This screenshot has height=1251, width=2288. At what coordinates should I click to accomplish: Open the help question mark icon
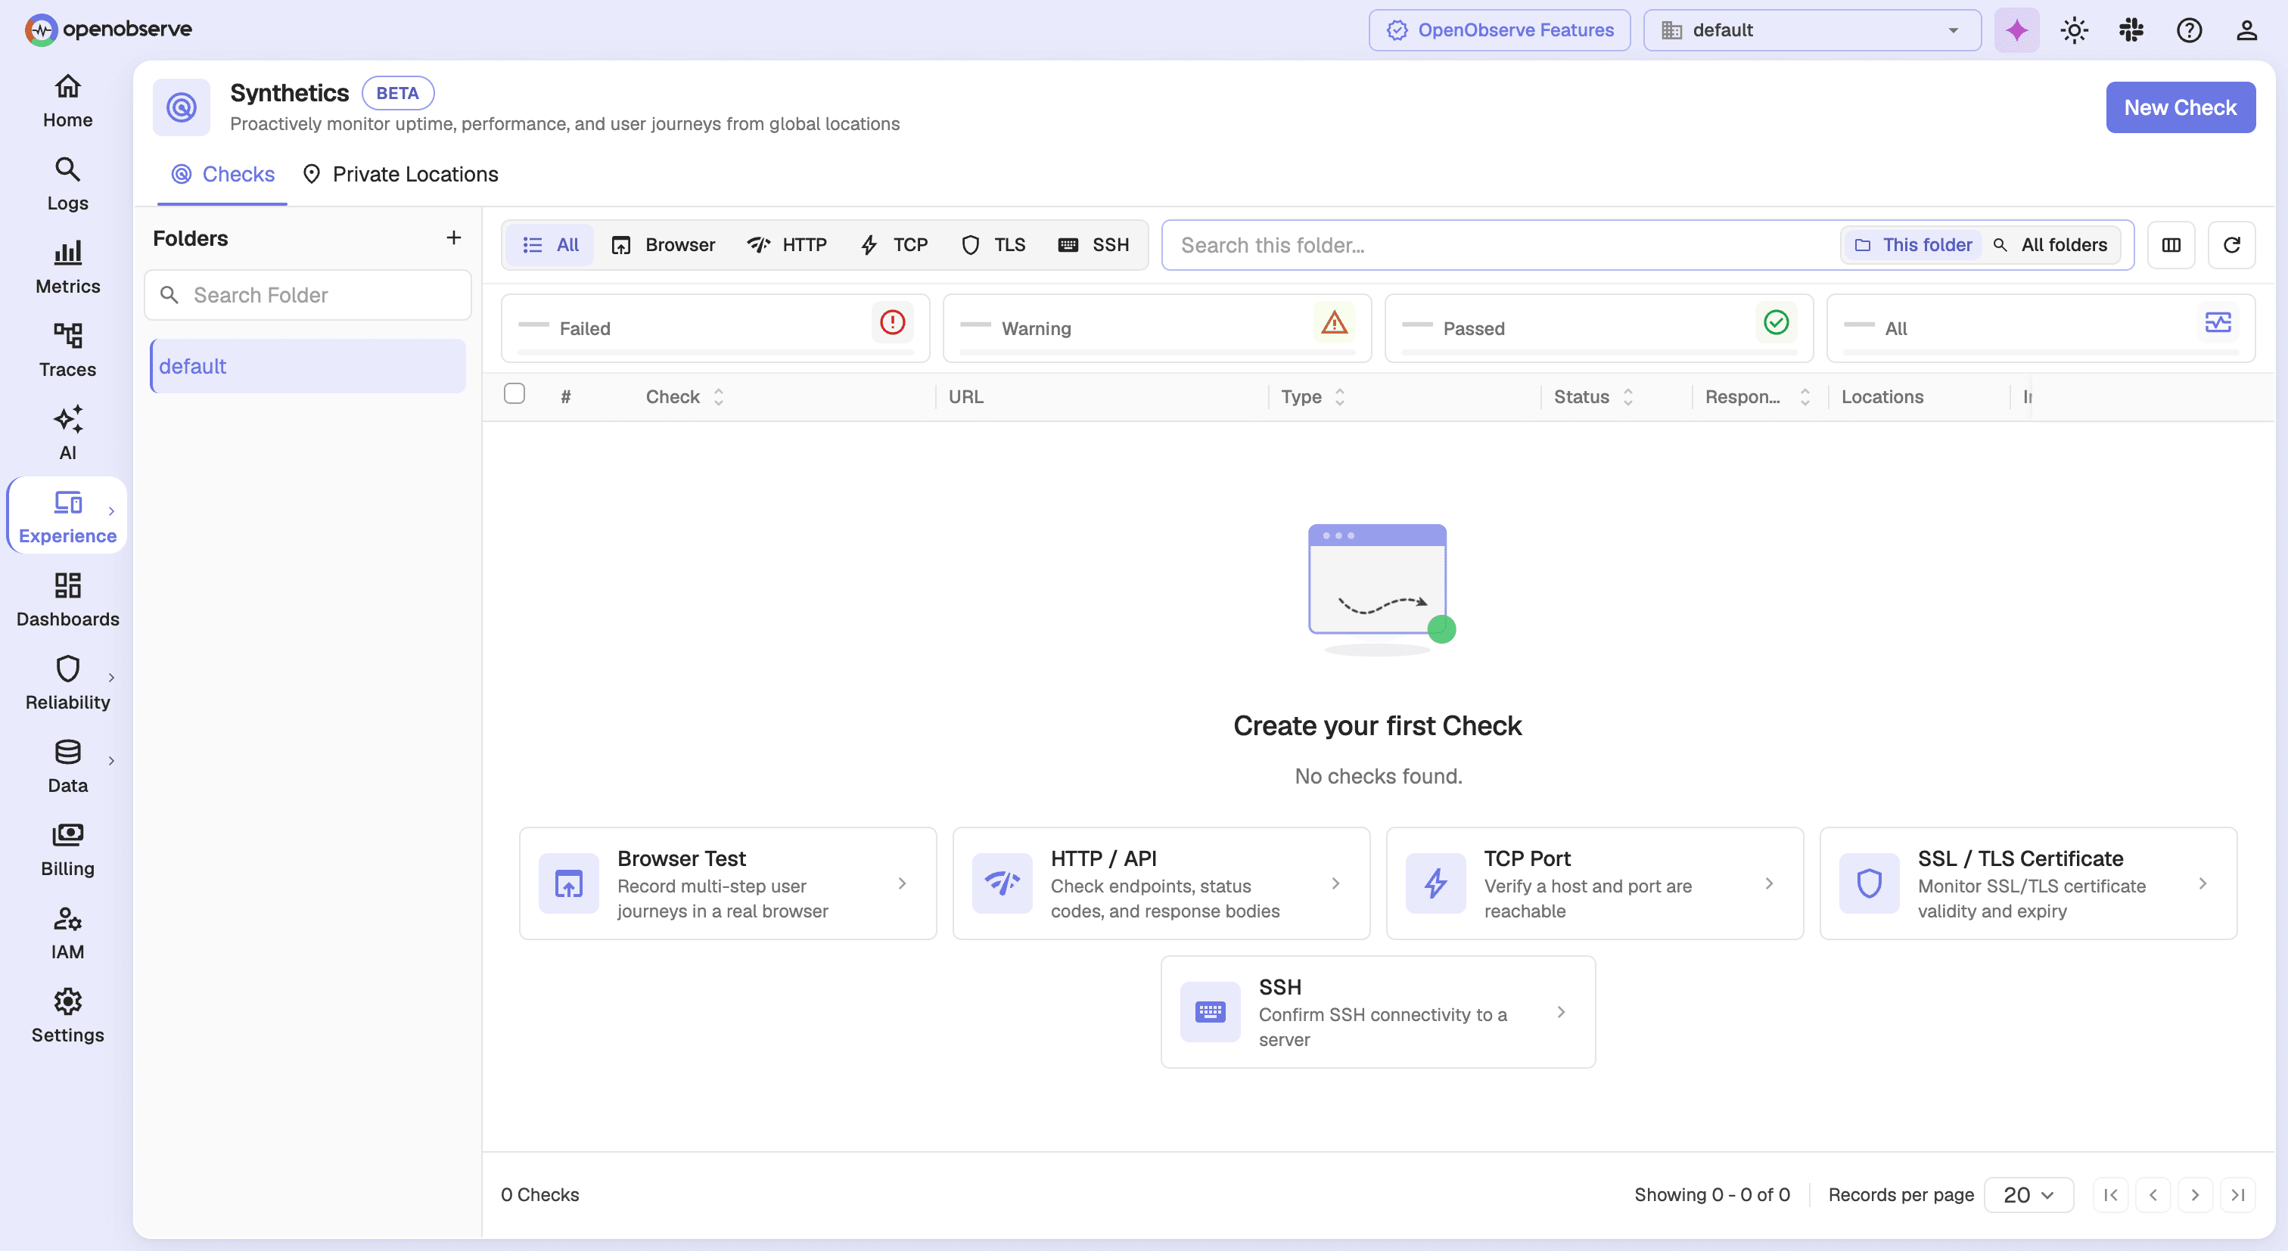tap(2189, 30)
